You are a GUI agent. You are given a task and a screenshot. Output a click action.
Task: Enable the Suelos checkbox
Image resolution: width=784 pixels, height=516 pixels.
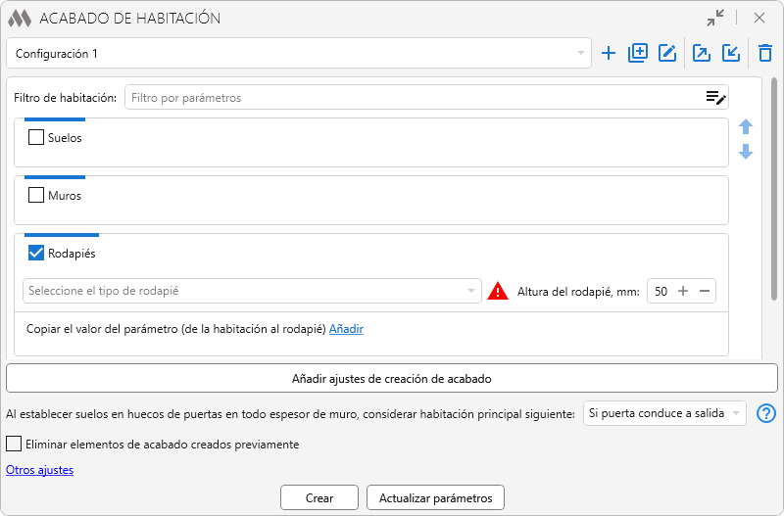(37, 138)
